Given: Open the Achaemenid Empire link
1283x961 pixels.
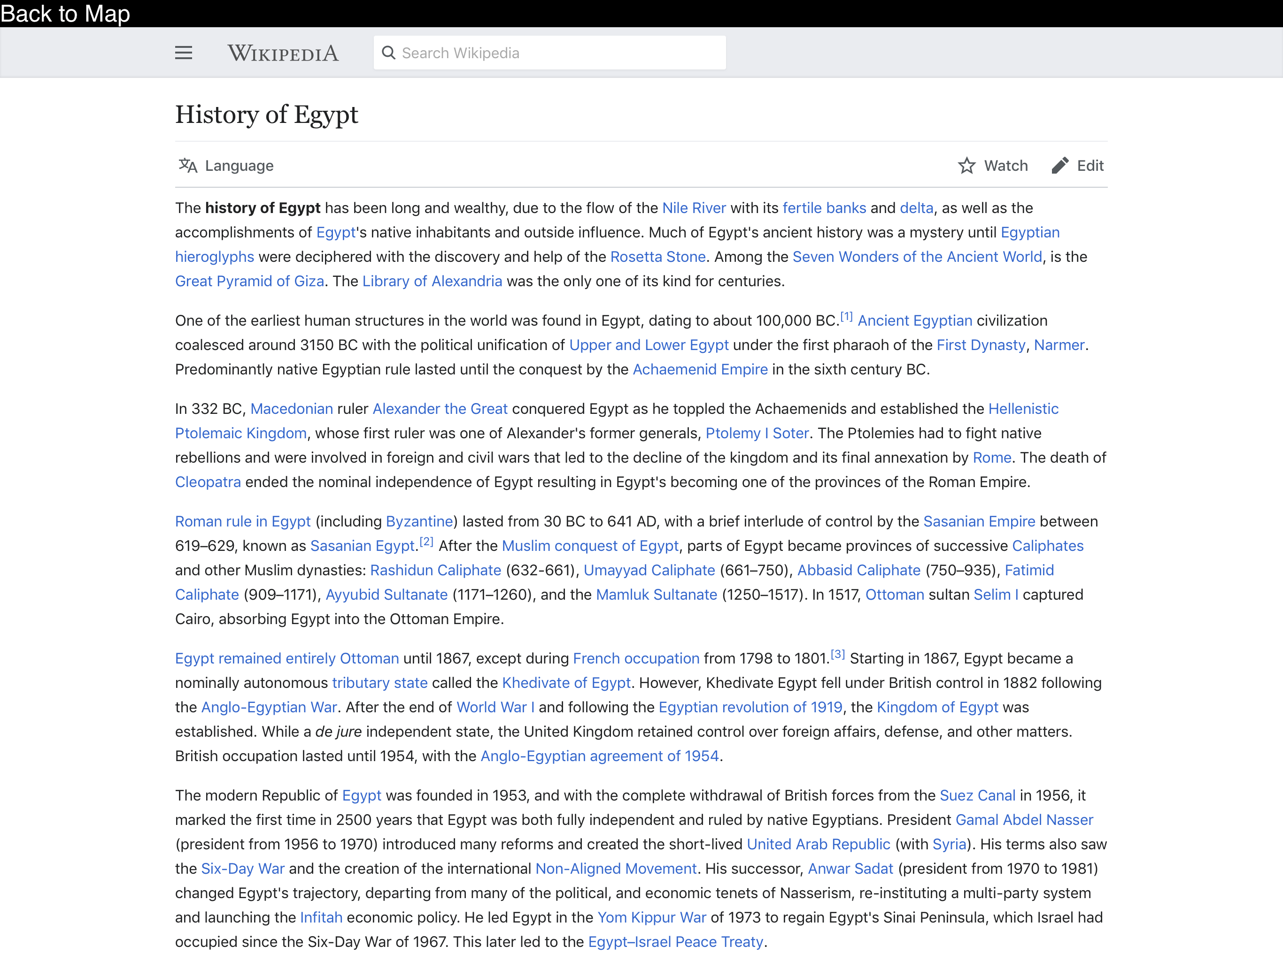Looking at the screenshot, I should 700,369.
